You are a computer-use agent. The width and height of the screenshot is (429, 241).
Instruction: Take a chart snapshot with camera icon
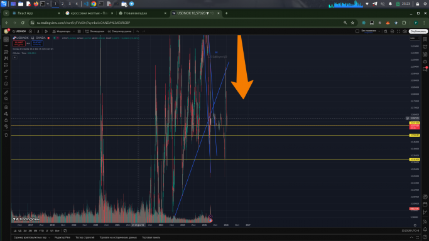405,31
